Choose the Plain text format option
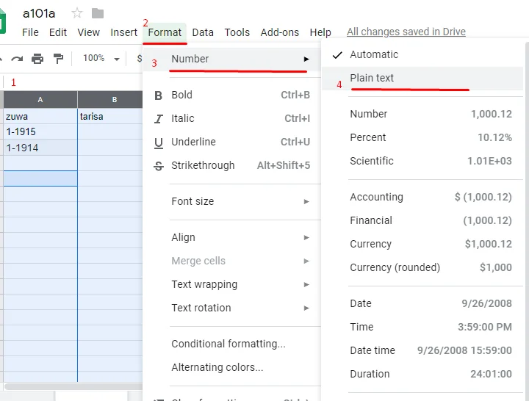The width and height of the screenshot is (529, 401). coord(422,78)
